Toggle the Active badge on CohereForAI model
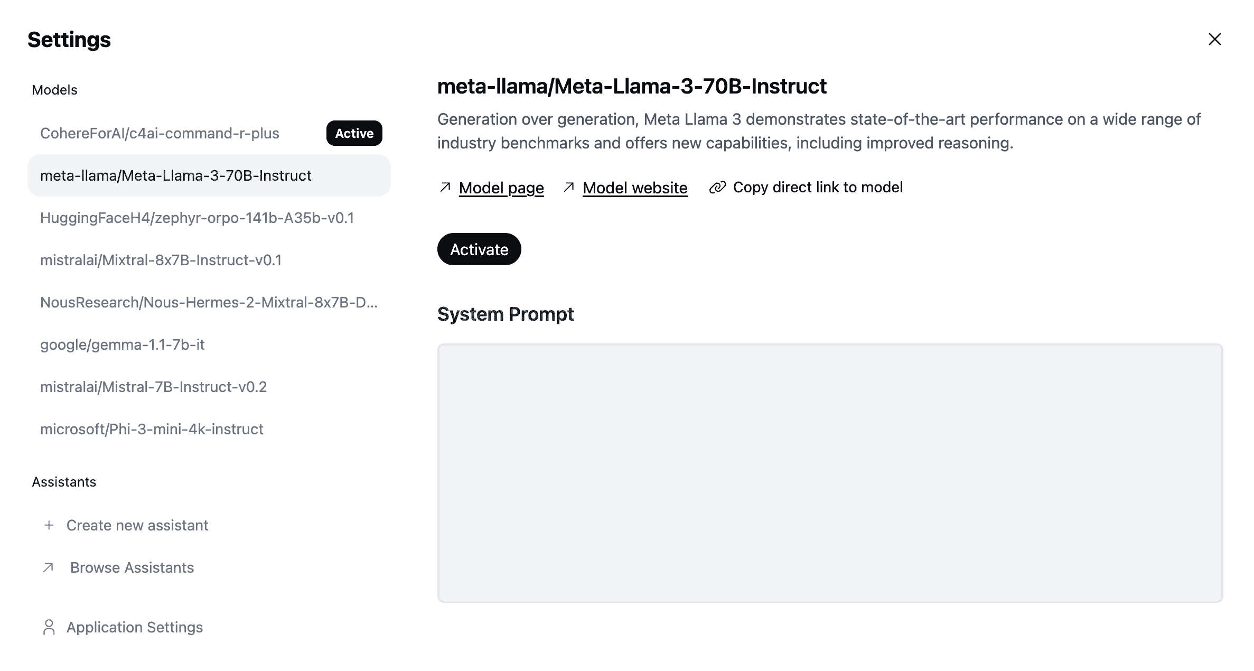 pyautogui.click(x=355, y=133)
